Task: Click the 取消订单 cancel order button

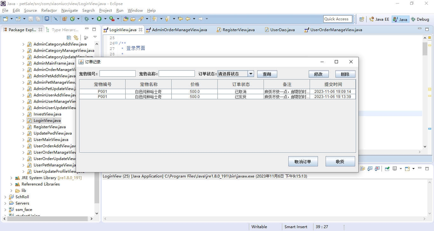Action: pos(303,161)
